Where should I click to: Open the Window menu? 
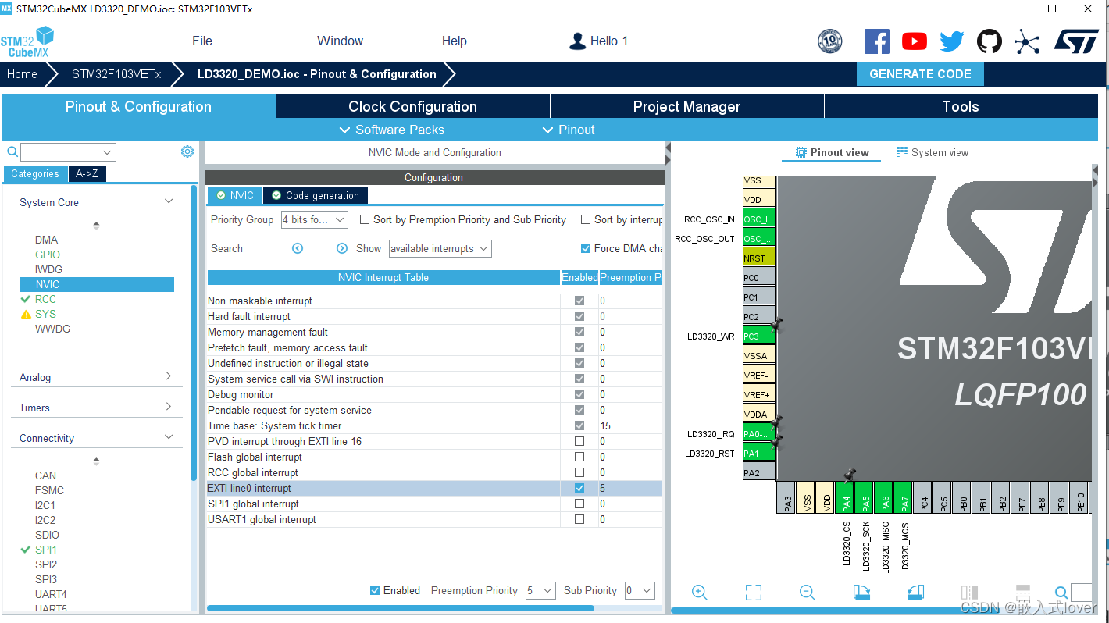340,41
